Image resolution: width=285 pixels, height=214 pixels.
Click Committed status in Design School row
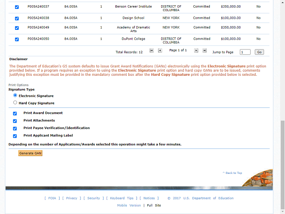[201, 18]
